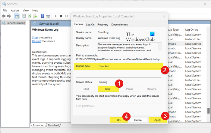Click the Stop the service link
Viewport: 211px width, 133px height.
[x=35, y=38]
